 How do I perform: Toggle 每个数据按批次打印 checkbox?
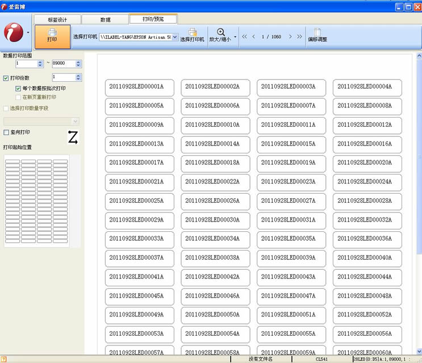click(18, 89)
